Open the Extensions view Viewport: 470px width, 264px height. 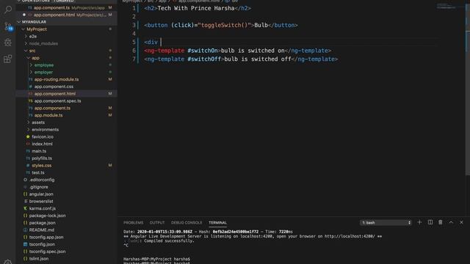(8, 59)
